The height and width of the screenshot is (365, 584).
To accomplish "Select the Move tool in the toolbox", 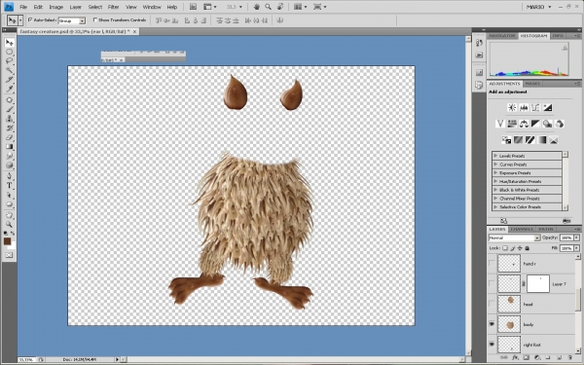I will pyautogui.click(x=9, y=43).
